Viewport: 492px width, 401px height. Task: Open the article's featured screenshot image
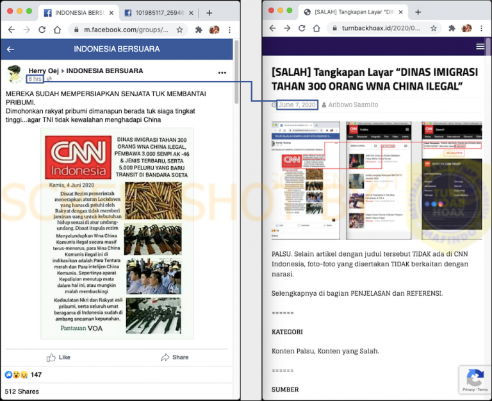coord(377,181)
